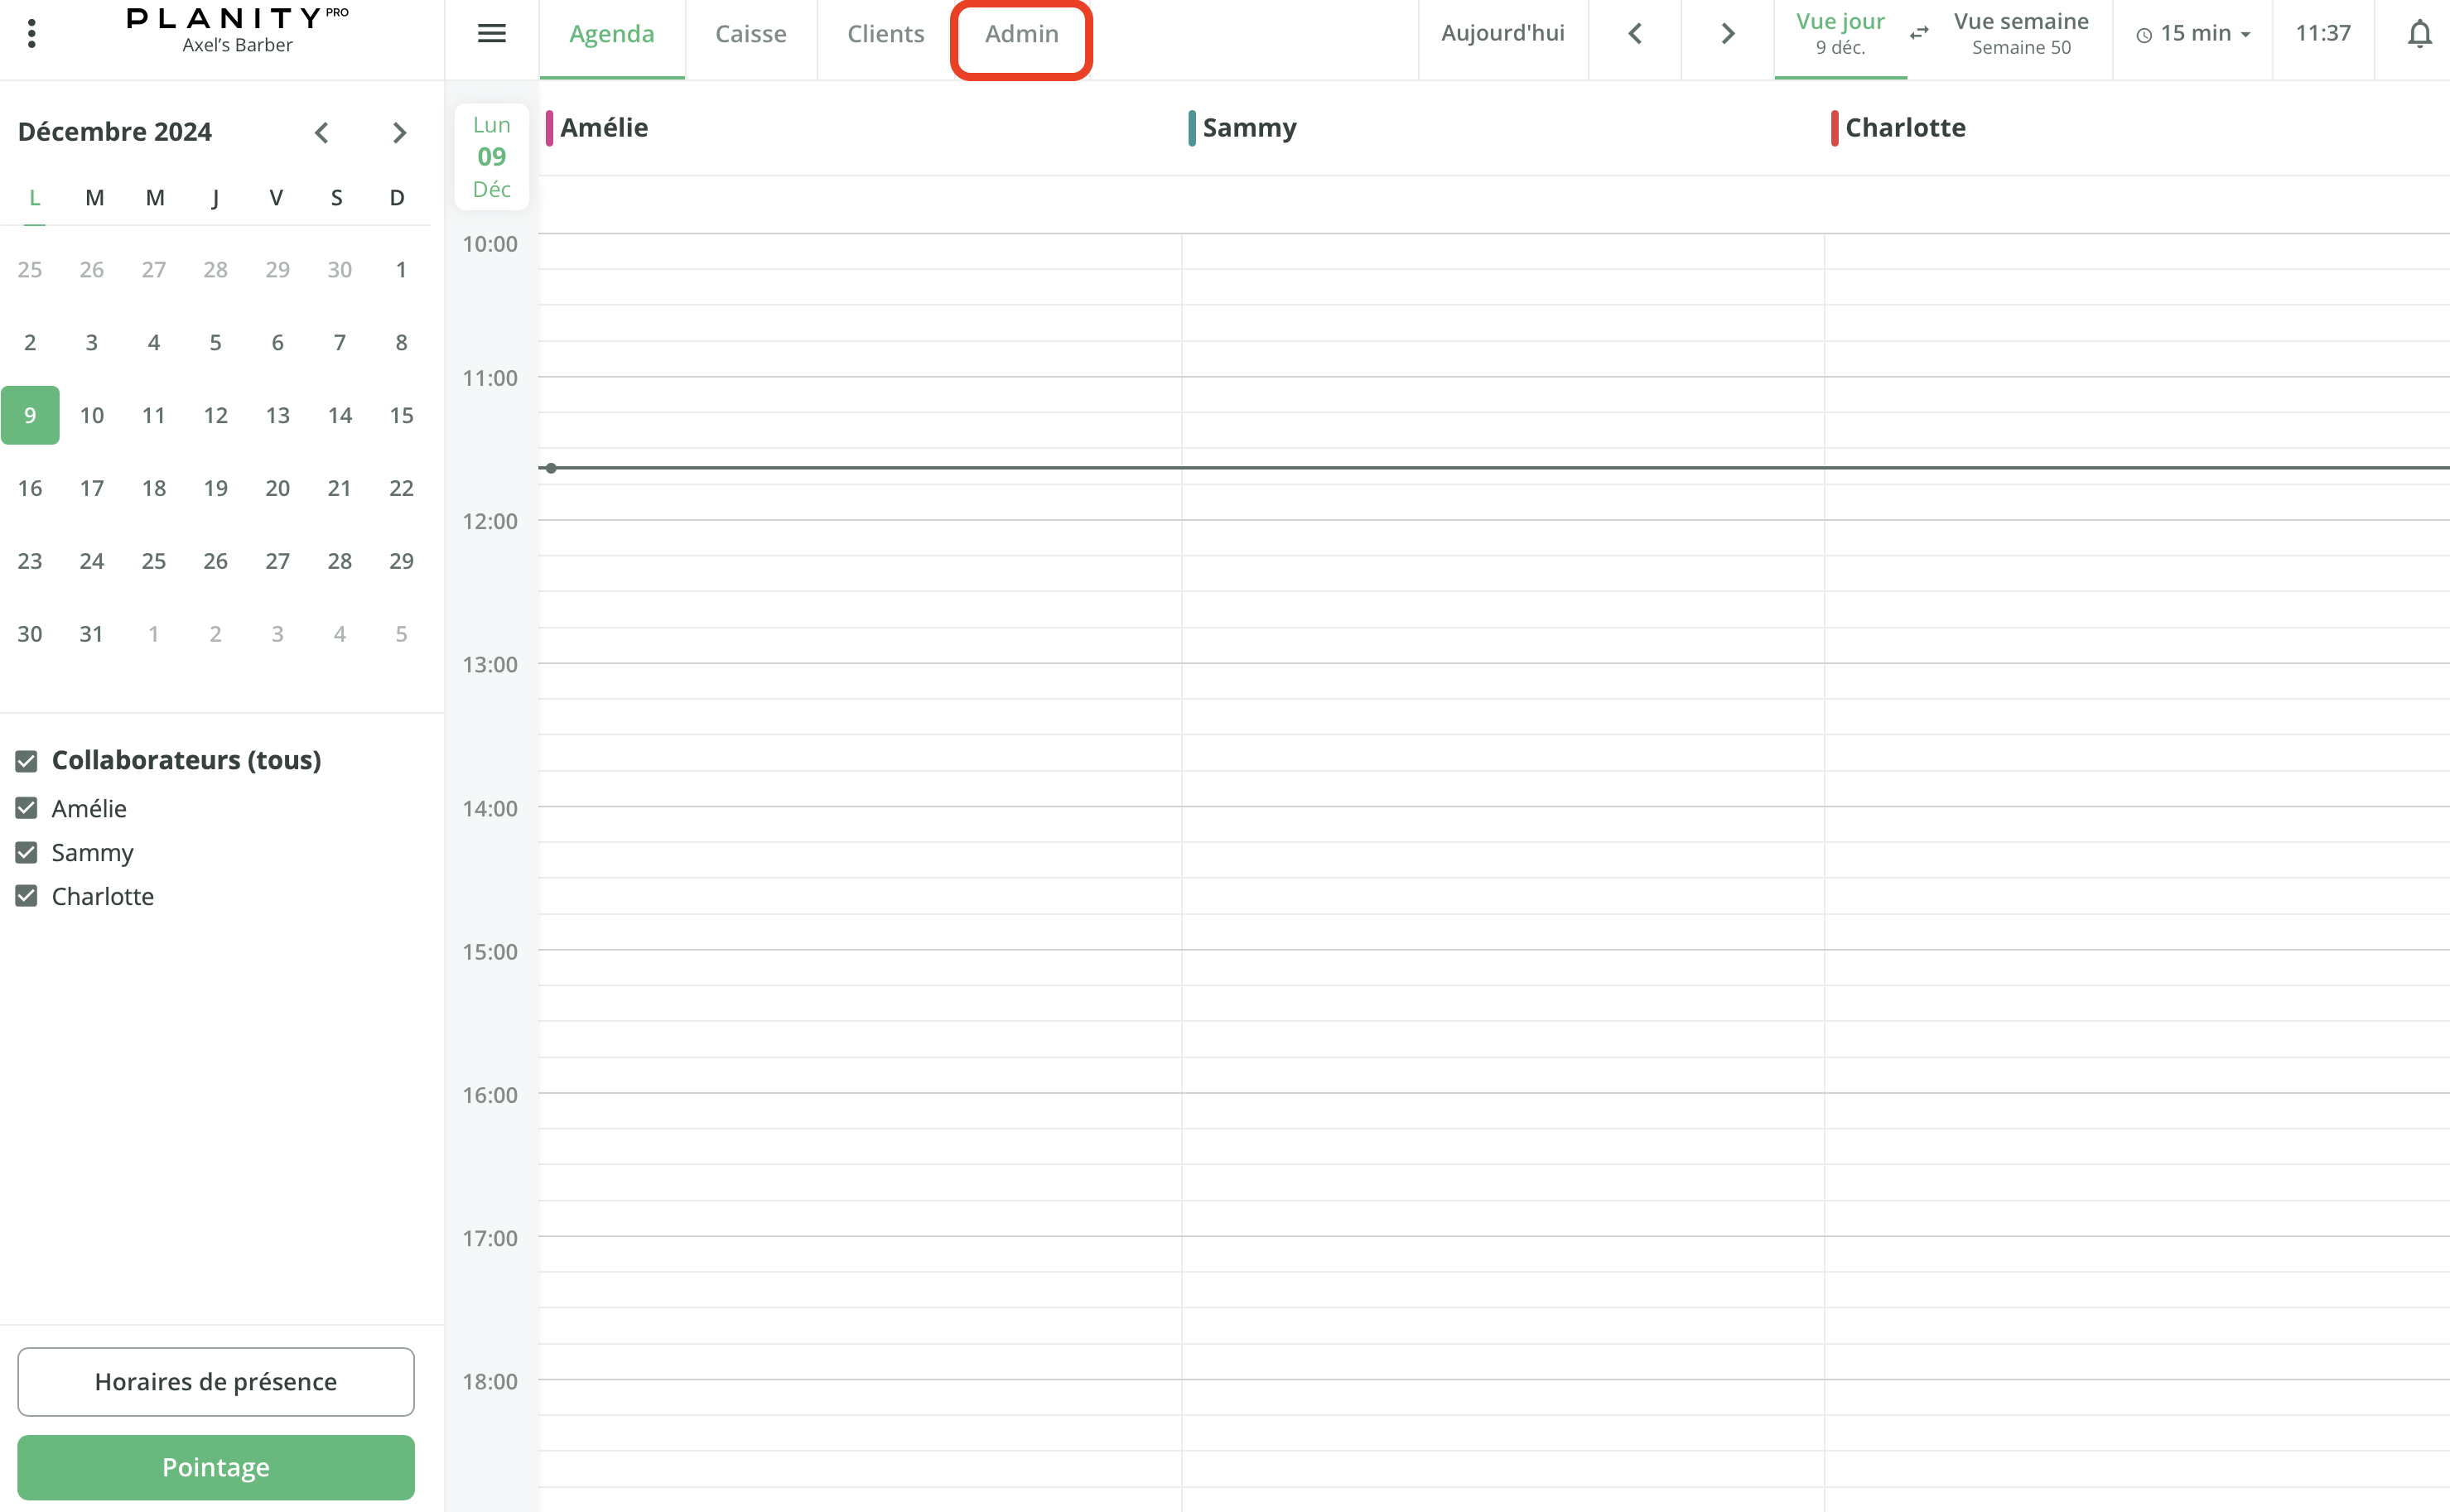Show next month in mini calendar
Viewport: 2450px width, 1512px height.
[399, 133]
